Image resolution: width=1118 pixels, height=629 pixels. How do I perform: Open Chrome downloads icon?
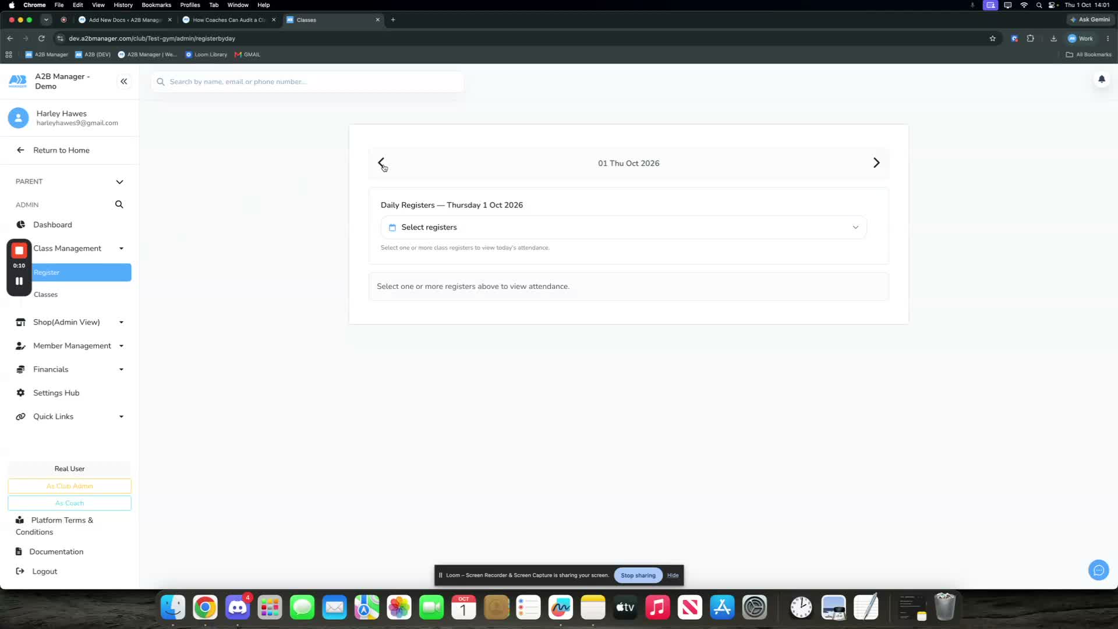pos(1053,38)
